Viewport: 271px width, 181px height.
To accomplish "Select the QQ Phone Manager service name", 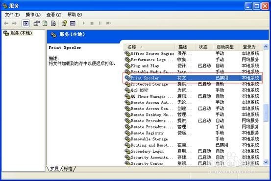I will (148, 96).
